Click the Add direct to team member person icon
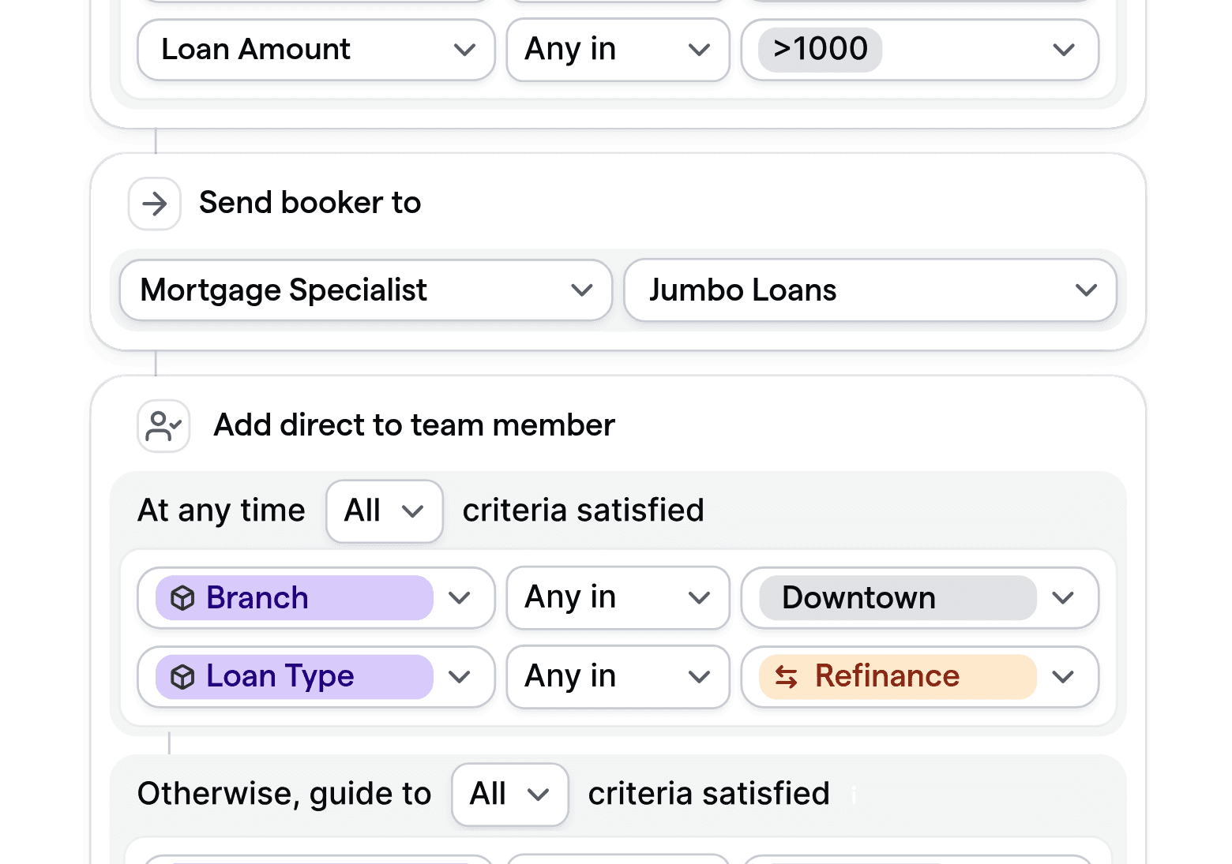The width and height of the screenshot is (1232, 864). 163,425
